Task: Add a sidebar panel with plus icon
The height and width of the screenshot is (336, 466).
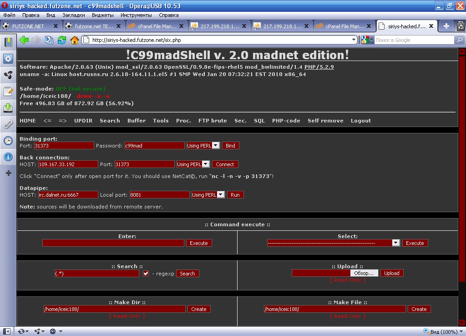Action: (x=8, y=173)
